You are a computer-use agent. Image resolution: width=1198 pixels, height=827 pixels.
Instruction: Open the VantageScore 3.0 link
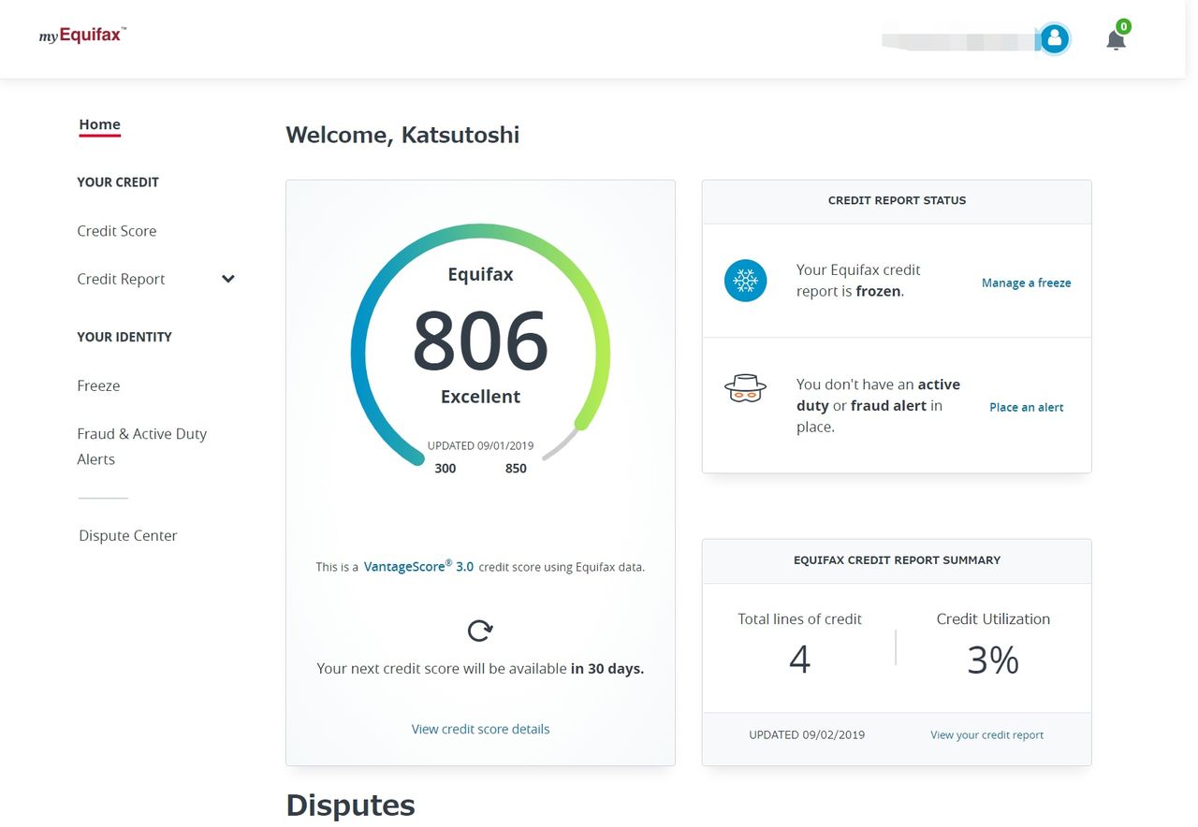418,566
